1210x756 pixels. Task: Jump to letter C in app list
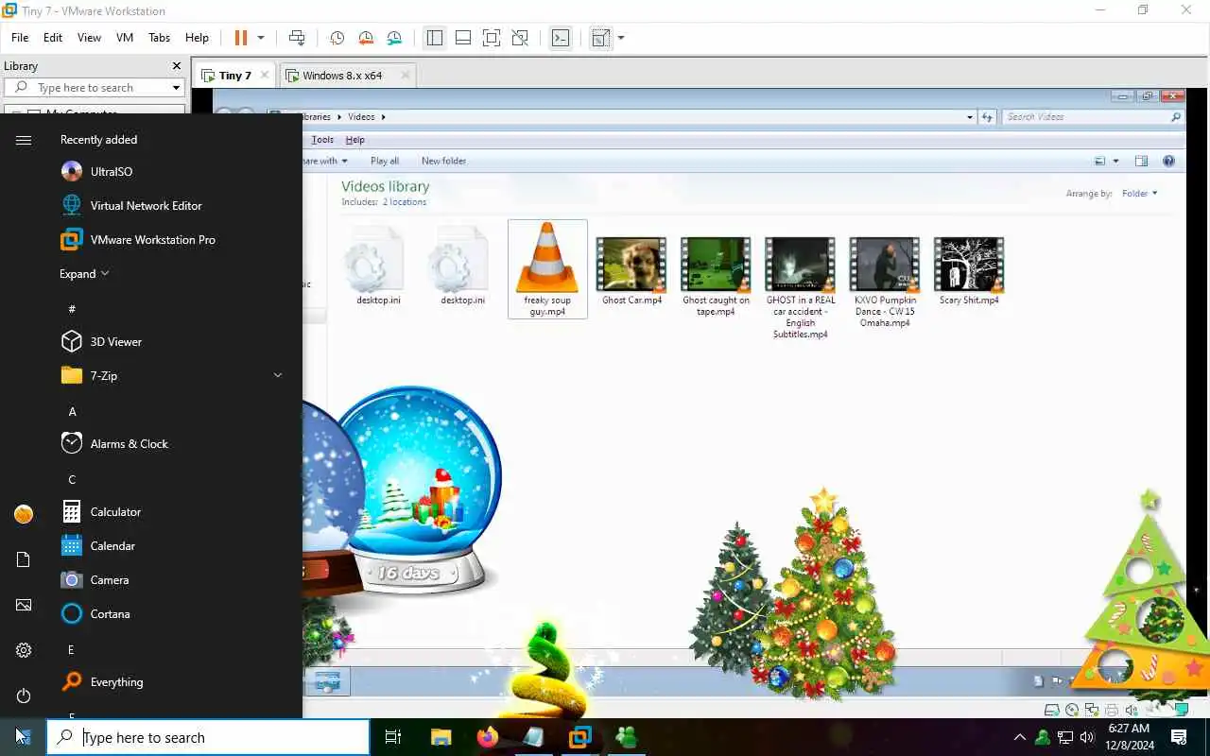(72, 479)
